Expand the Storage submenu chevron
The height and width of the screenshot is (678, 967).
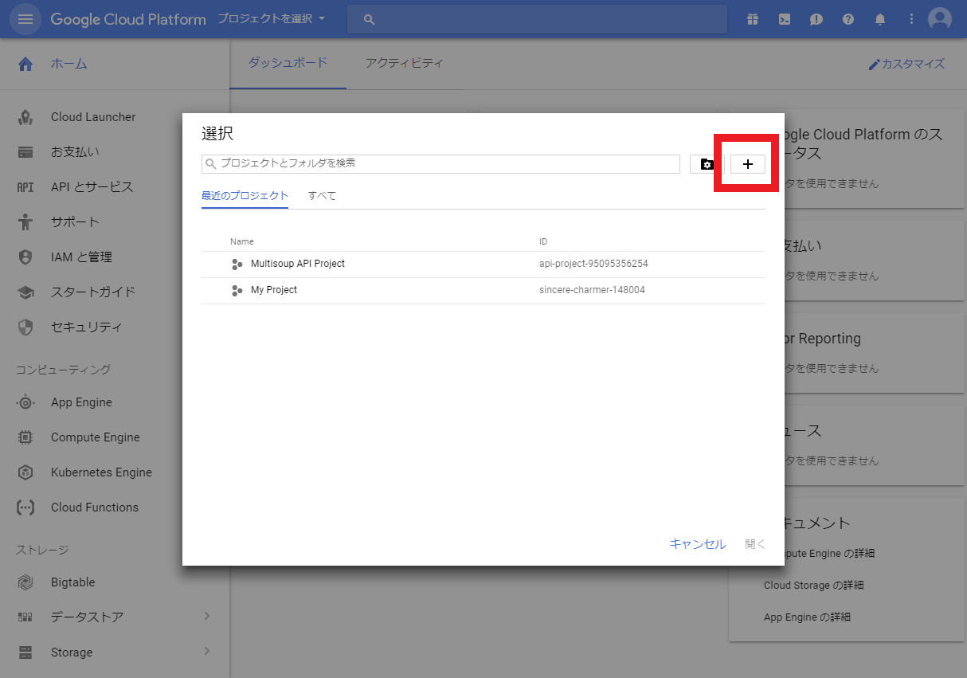point(206,652)
